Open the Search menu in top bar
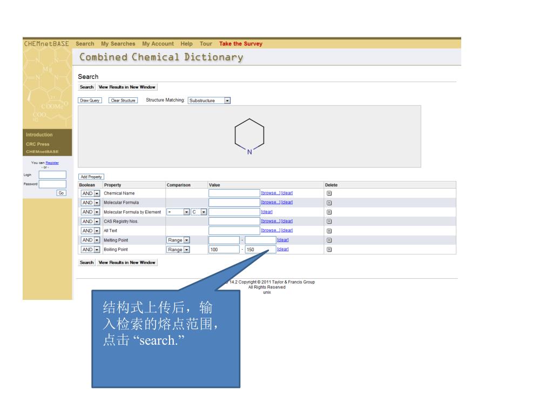Image resolution: width=553 pixels, height=415 pixels. click(85, 44)
